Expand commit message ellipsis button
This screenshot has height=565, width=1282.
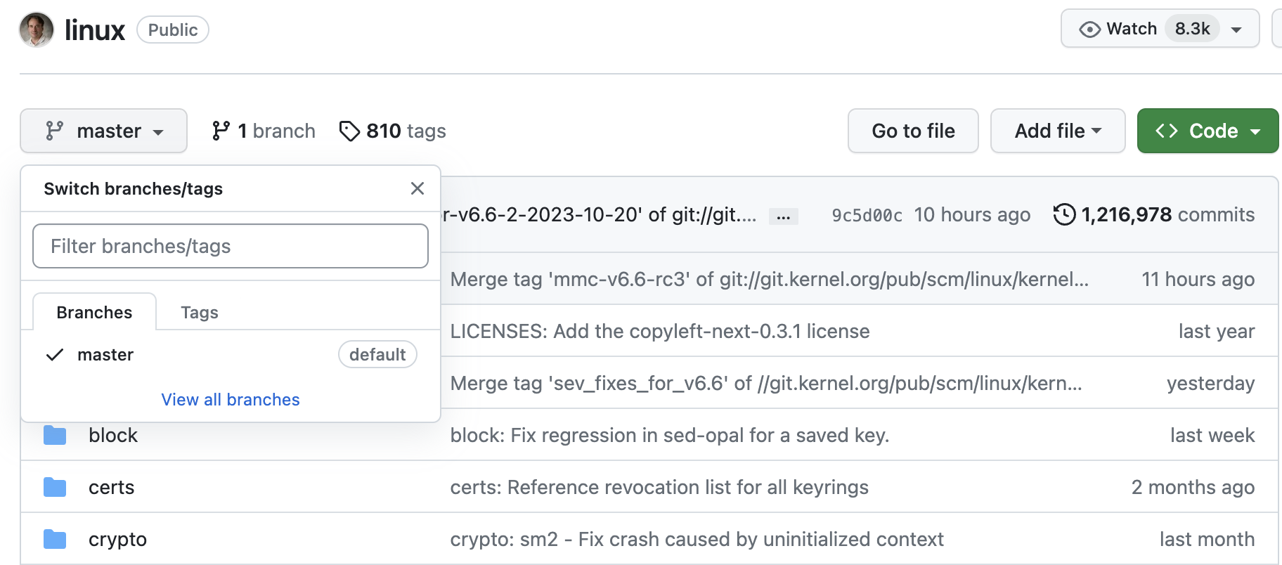point(783,216)
